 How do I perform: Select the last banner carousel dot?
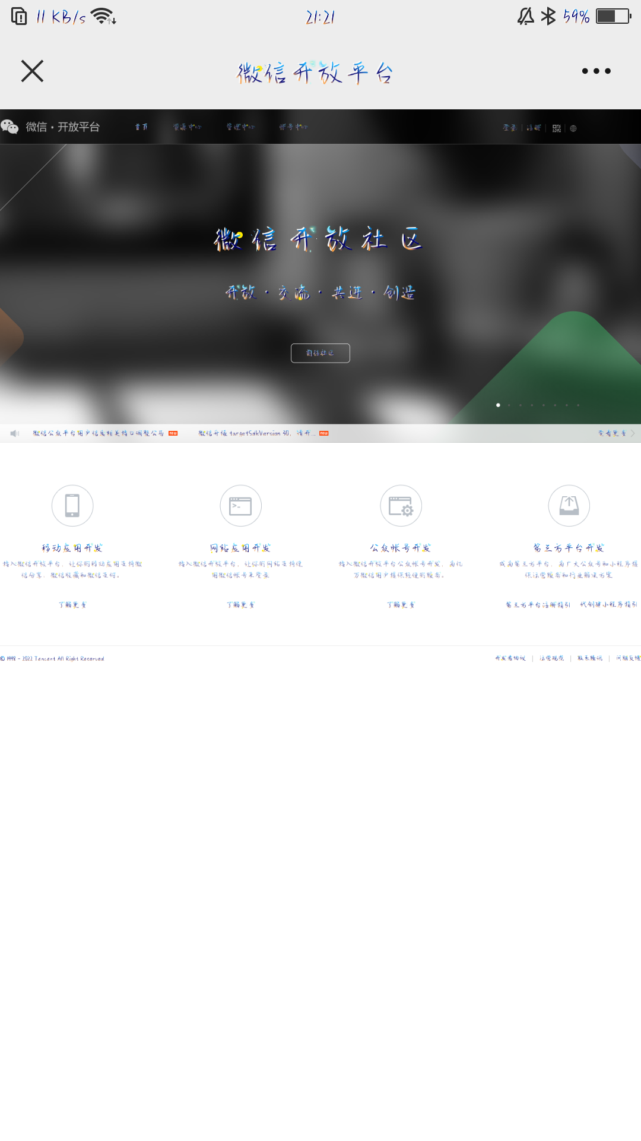(x=578, y=405)
